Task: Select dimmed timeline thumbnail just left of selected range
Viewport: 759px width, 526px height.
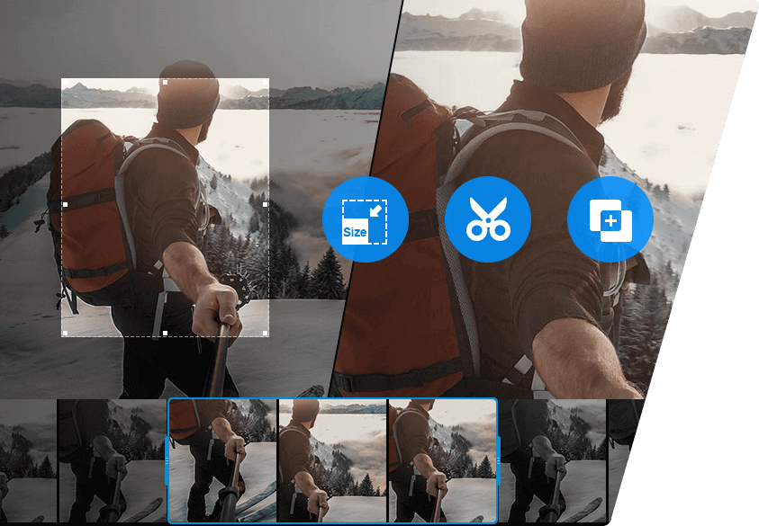Action: [x=113, y=460]
